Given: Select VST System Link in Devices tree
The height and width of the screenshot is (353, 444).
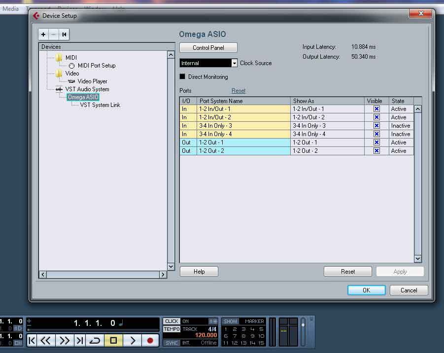Looking at the screenshot, I should click(100, 105).
